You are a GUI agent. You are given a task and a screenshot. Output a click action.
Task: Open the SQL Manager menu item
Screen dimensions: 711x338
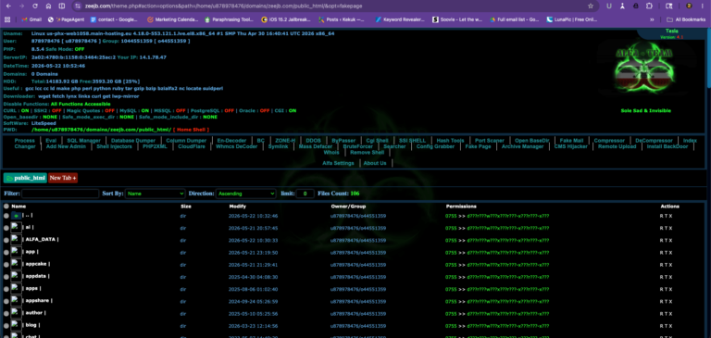coord(84,141)
